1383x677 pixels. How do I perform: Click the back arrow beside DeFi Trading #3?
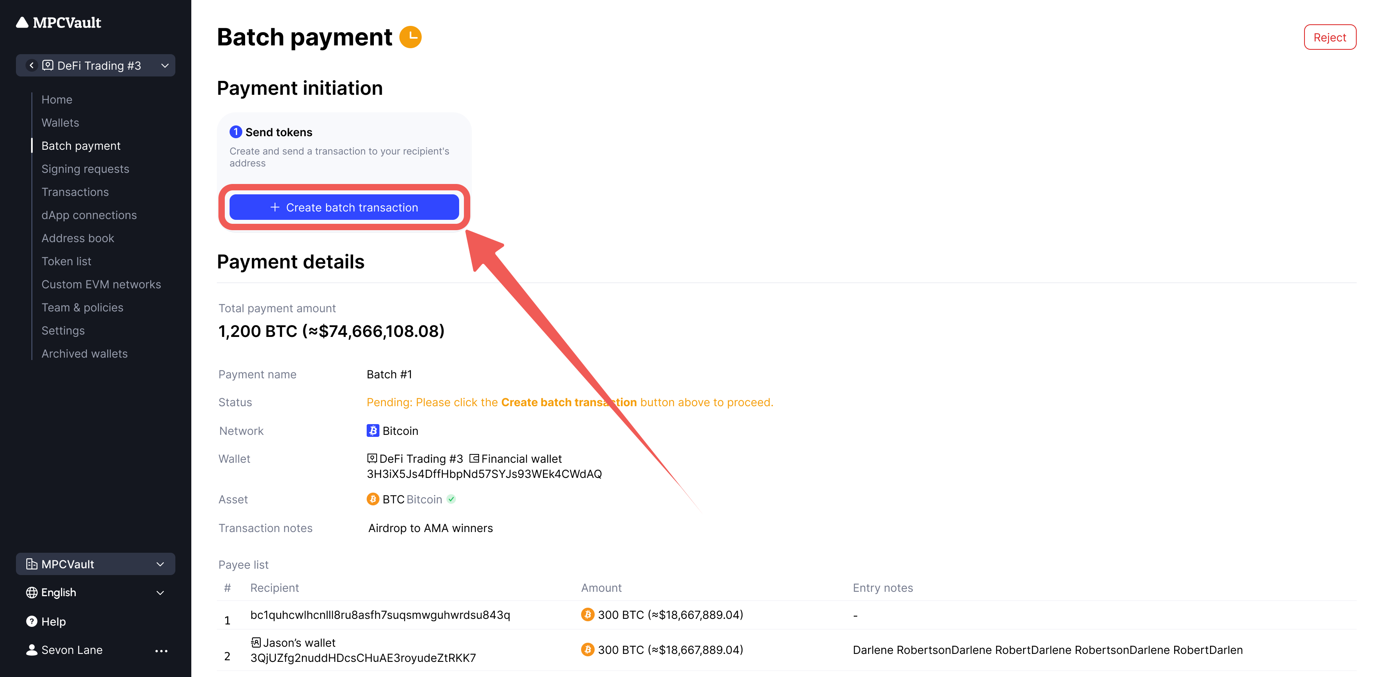[x=31, y=65]
